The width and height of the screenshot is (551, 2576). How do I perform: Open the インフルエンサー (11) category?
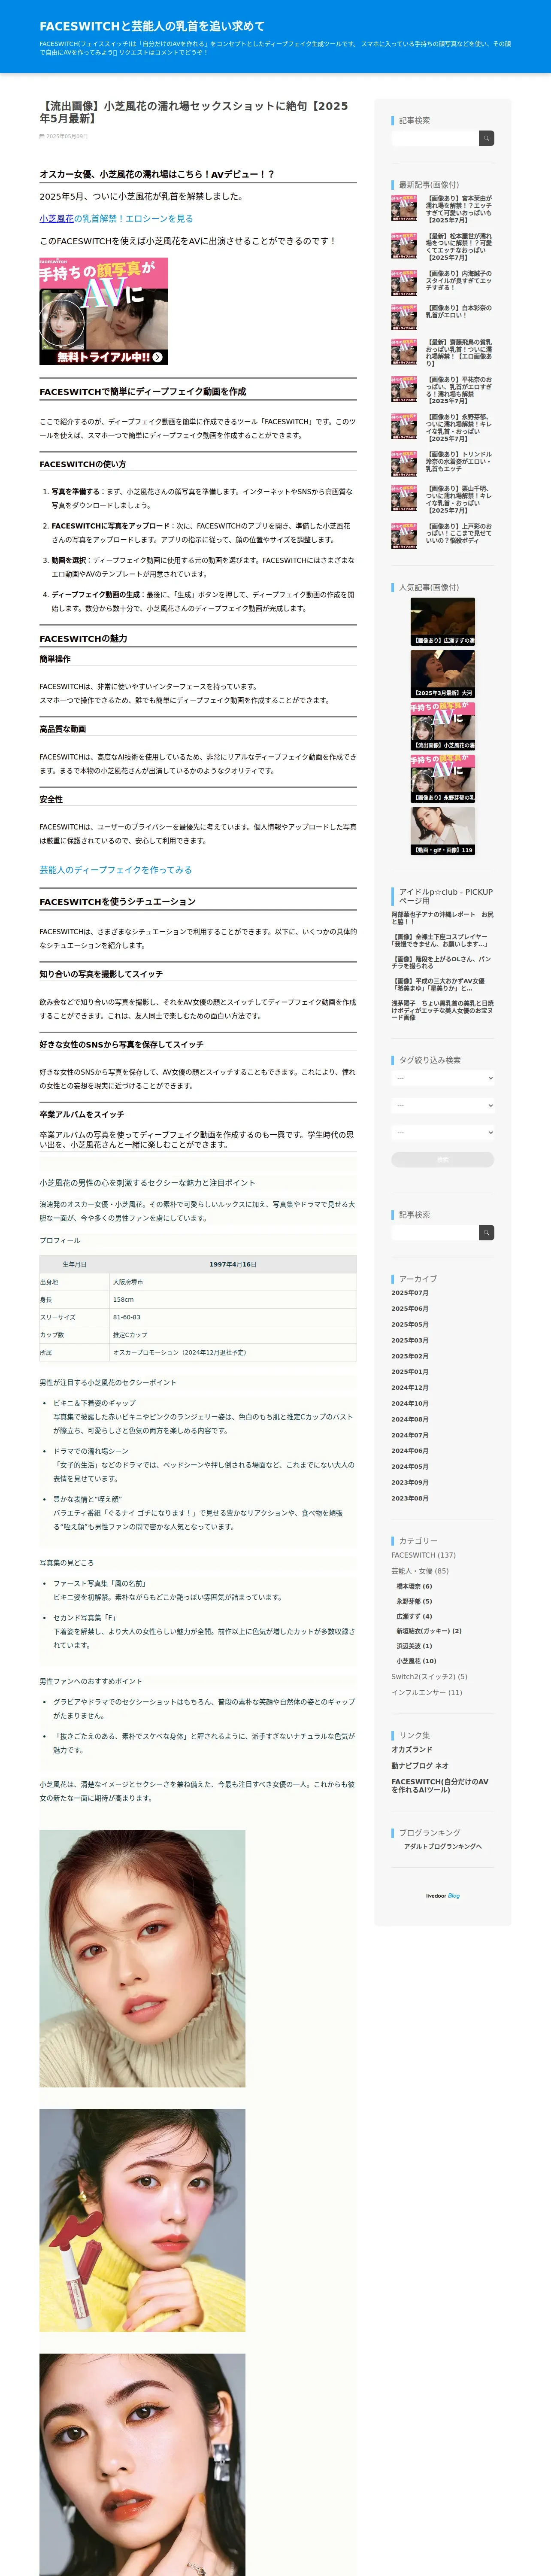click(427, 1693)
